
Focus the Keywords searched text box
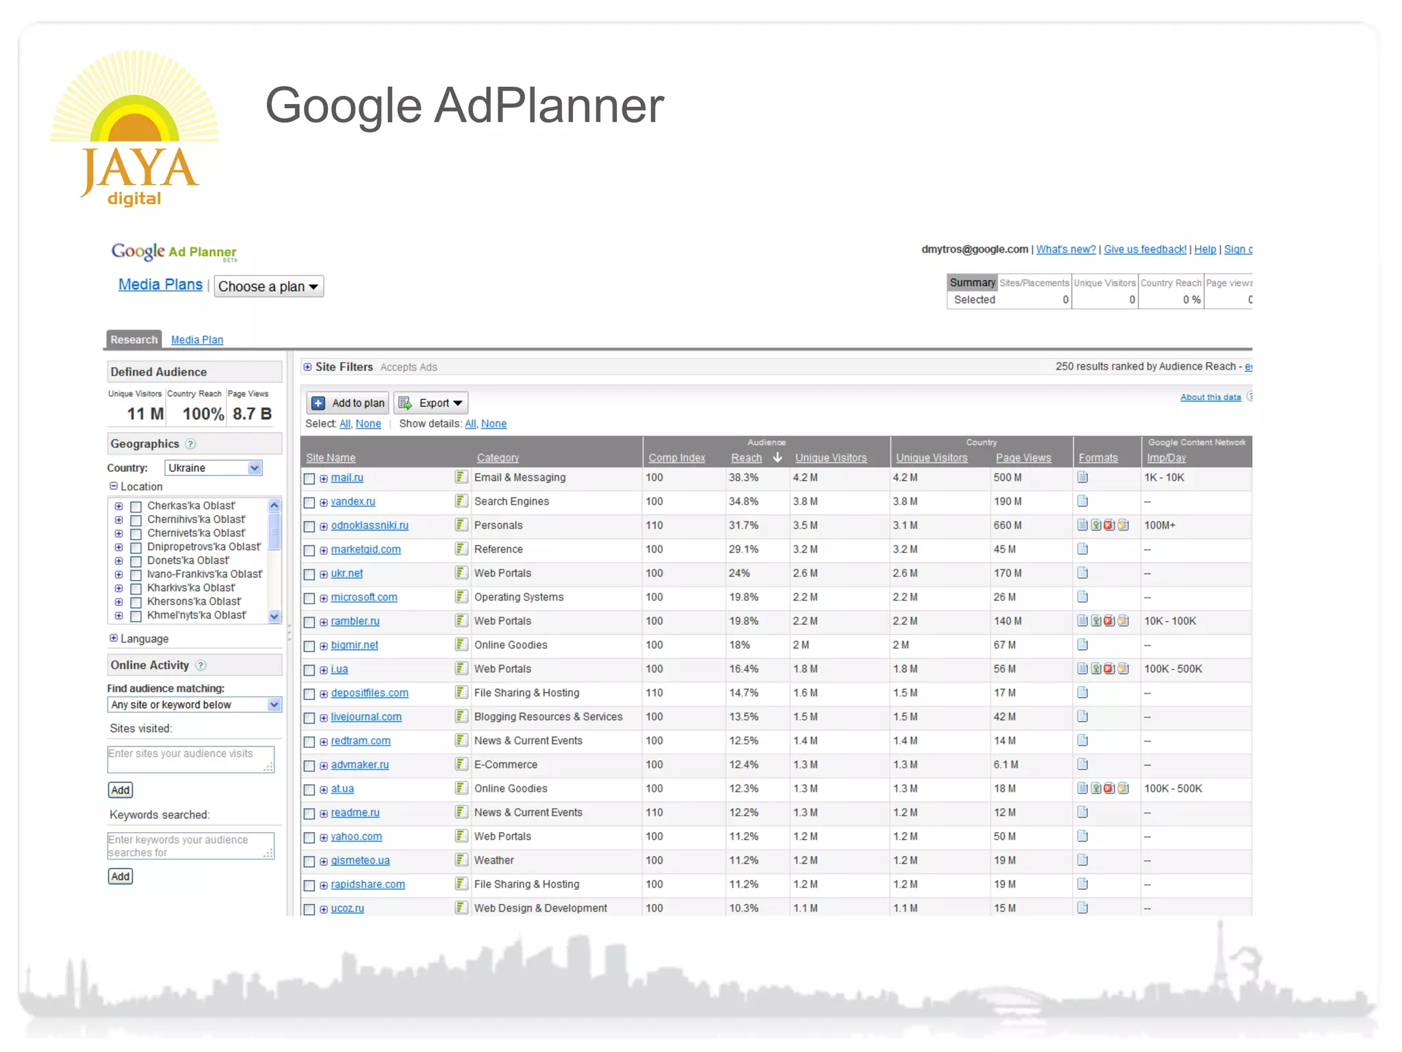point(191,846)
